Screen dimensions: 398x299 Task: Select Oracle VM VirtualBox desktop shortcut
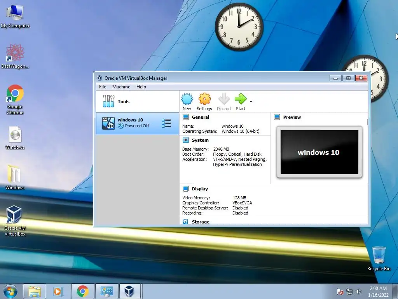pos(15,220)
